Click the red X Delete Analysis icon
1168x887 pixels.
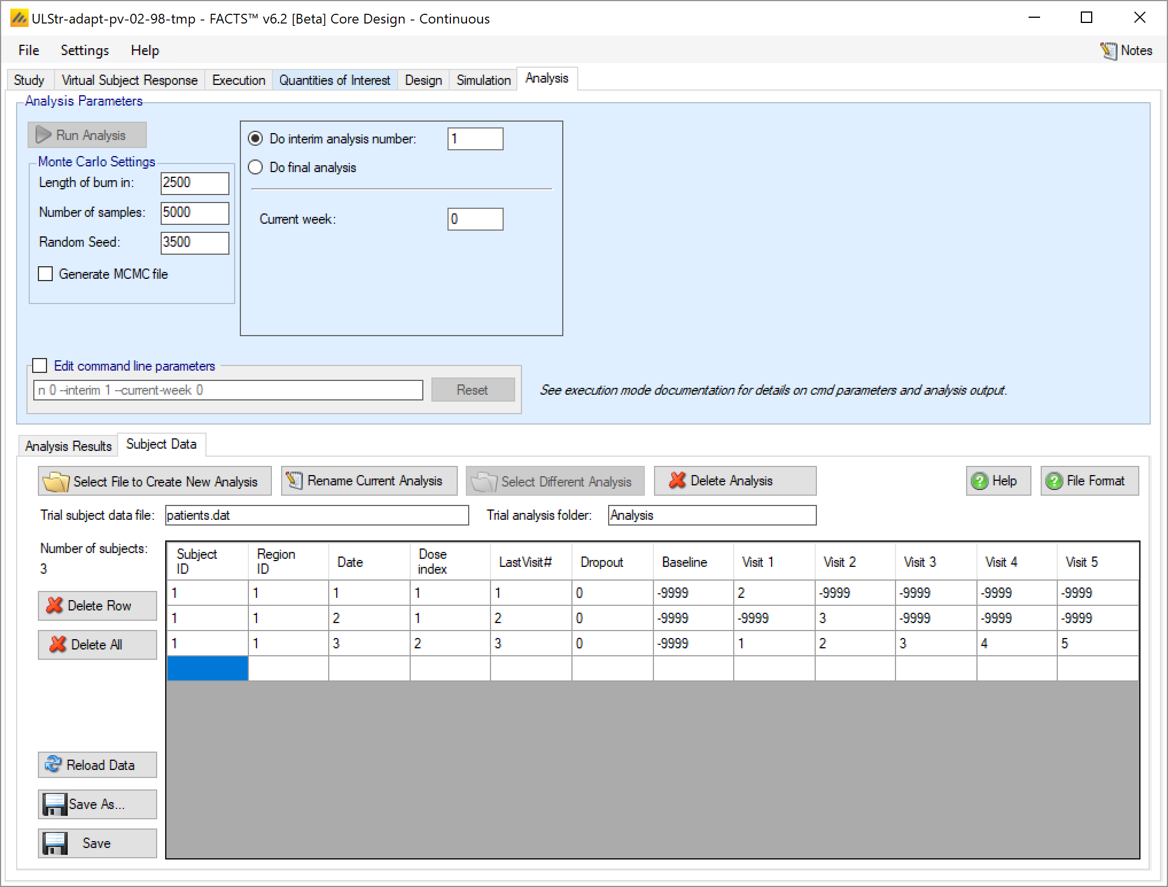click(x=678, y=481)
